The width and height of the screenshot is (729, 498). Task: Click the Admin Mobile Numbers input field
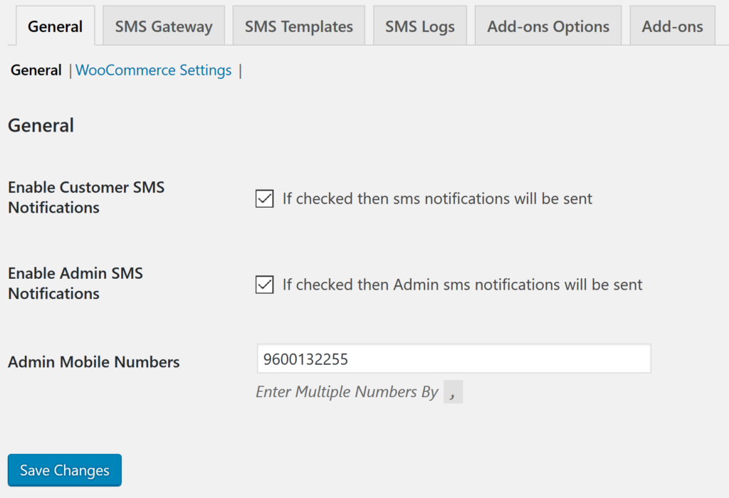pyautogui.click(x=453, y=359)
